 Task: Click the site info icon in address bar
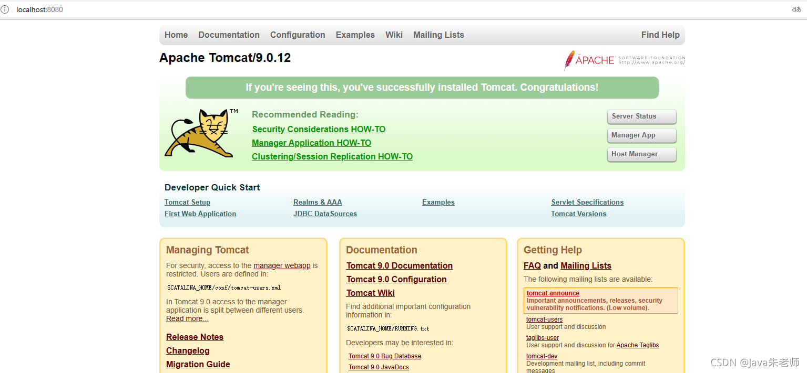tap(5, 9)
